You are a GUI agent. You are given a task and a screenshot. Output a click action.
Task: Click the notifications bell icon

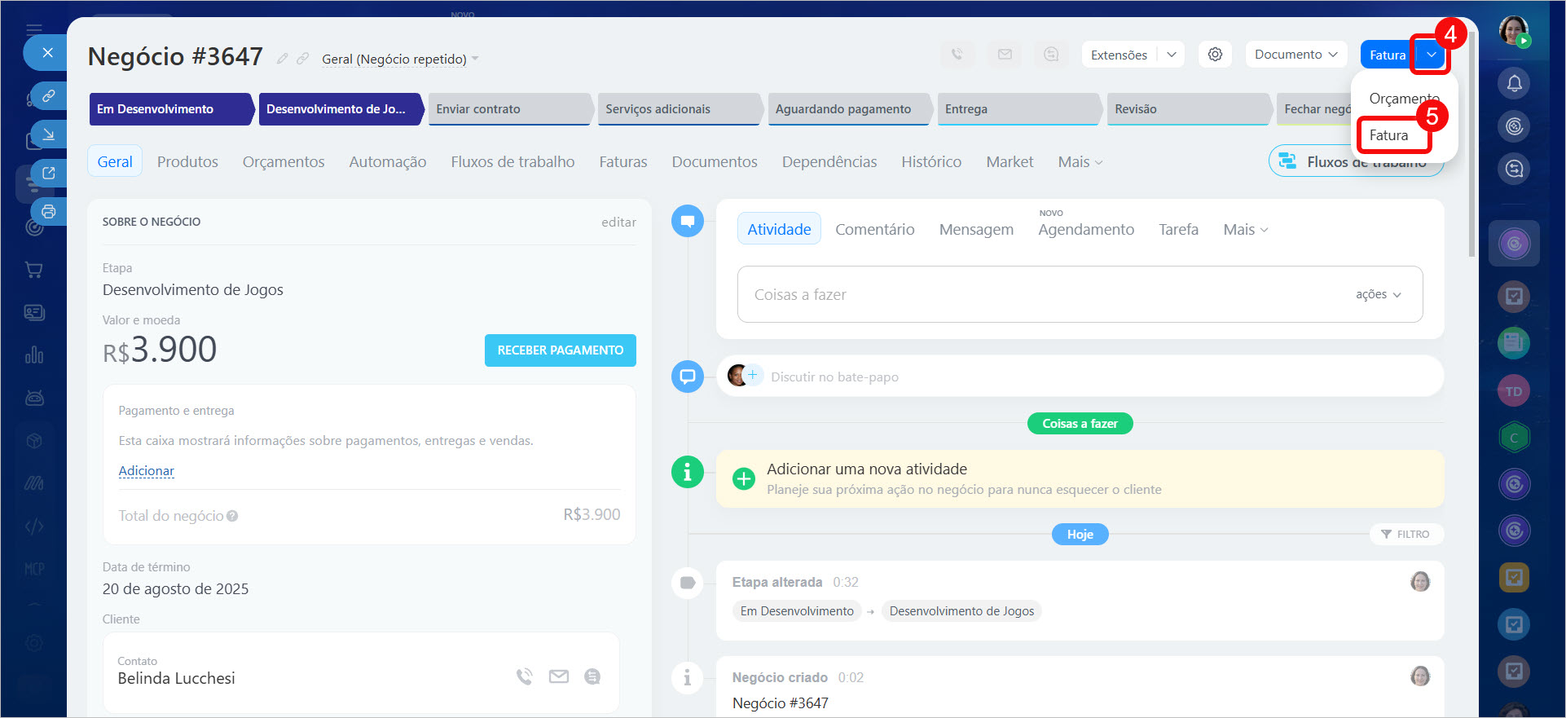1514,83
